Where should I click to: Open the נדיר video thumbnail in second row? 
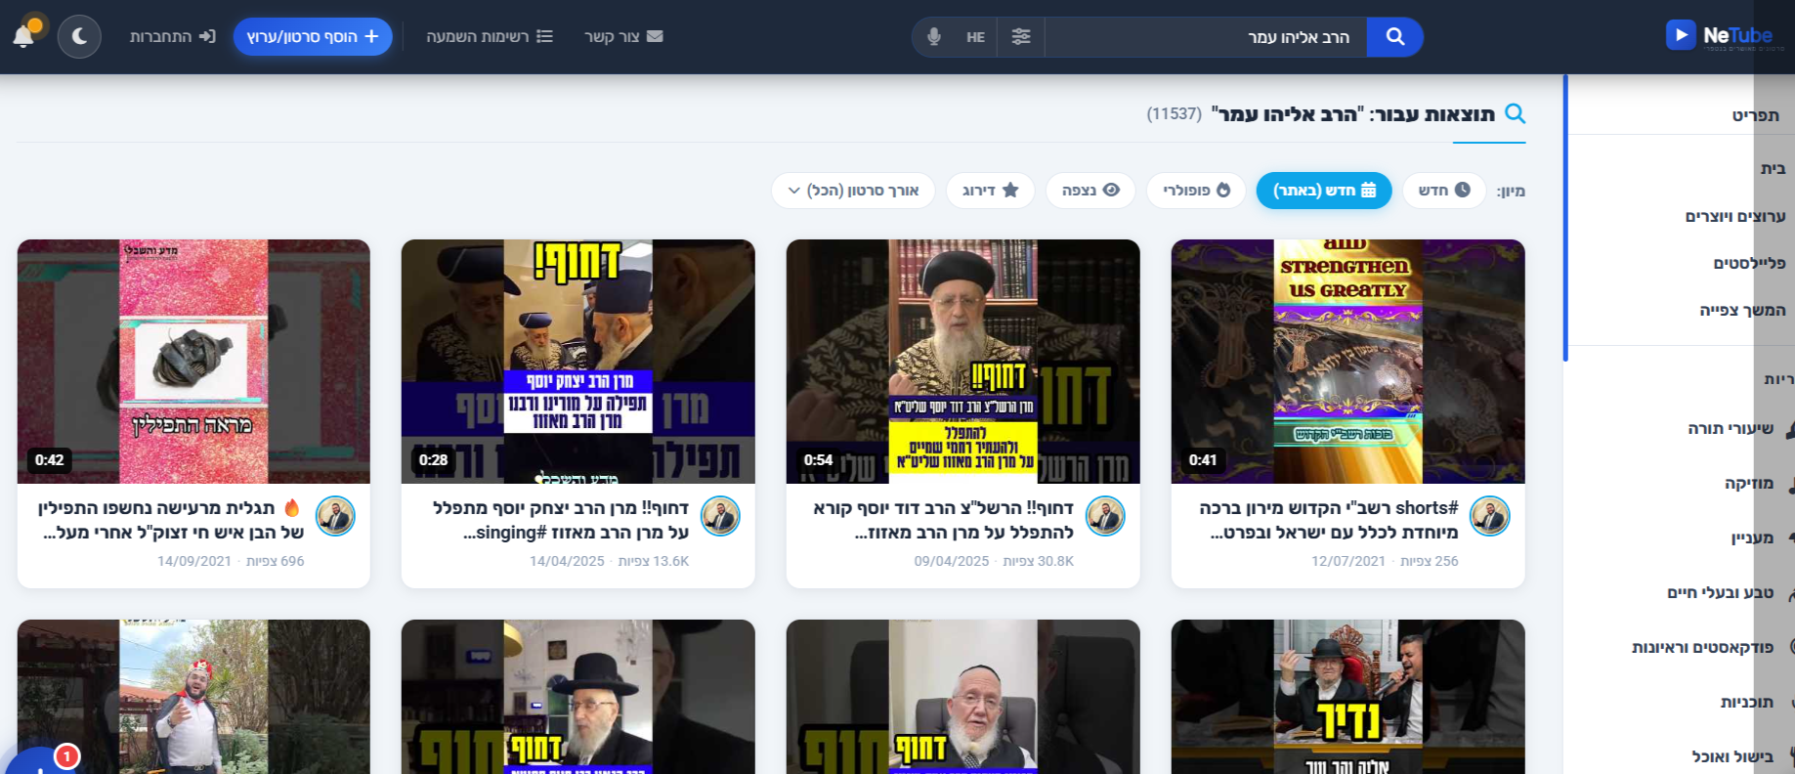pos(1347,697)
